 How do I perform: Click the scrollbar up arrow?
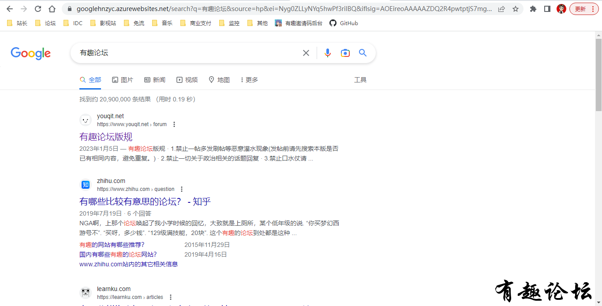point(598,34)
